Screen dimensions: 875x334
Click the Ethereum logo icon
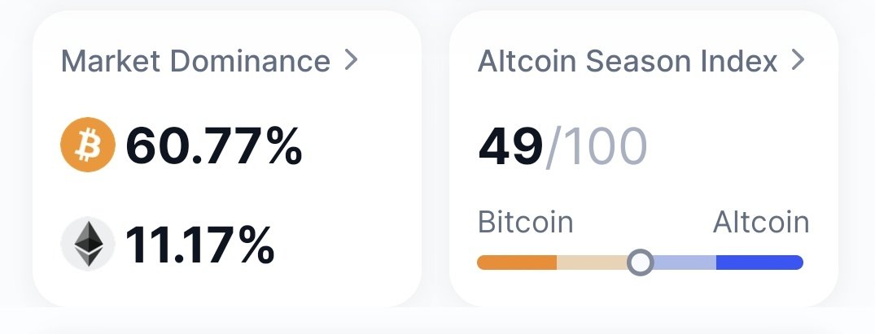point(88,245)
